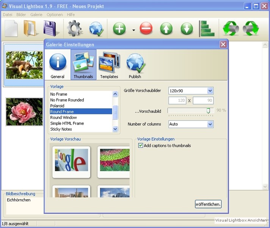270x228 pixels.
Task: Click the Veröffentlichen button
Action: tap(208, 204)
